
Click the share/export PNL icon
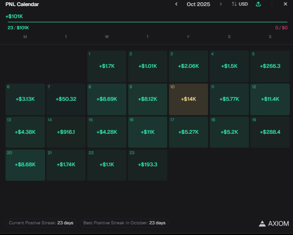[258, 4]
